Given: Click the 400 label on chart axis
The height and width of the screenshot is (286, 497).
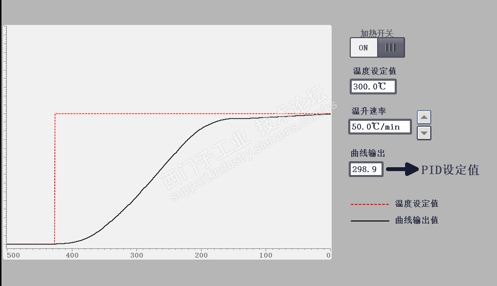Looking at the screenshot, I should click(x=72, y=255).
